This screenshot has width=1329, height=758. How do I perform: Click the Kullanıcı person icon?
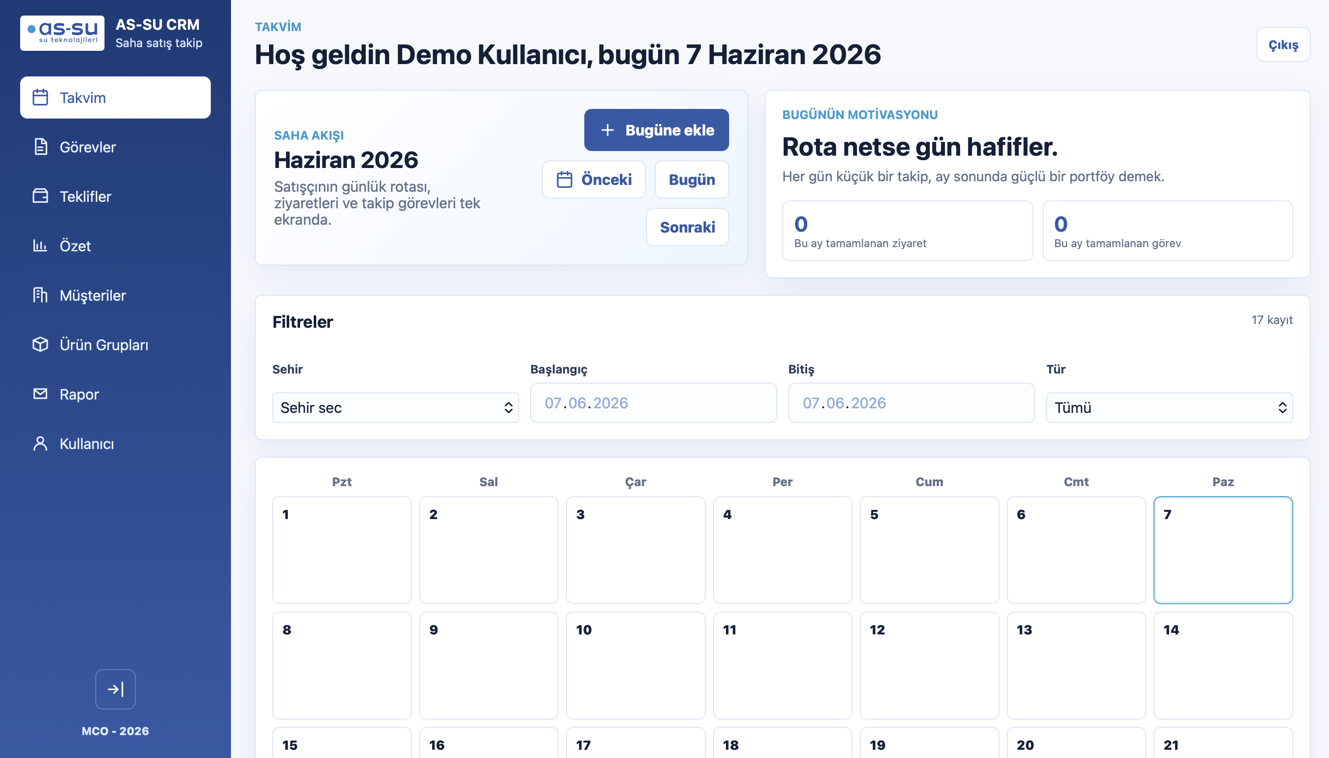40,444
